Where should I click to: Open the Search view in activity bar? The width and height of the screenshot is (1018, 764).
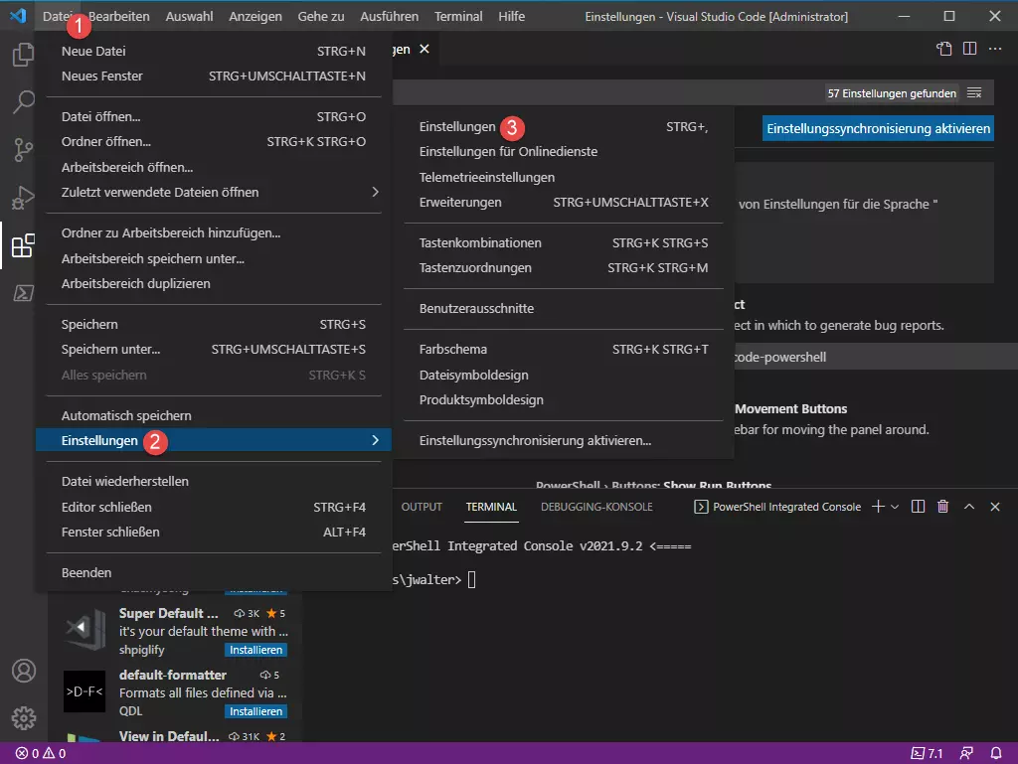point(23,101)
